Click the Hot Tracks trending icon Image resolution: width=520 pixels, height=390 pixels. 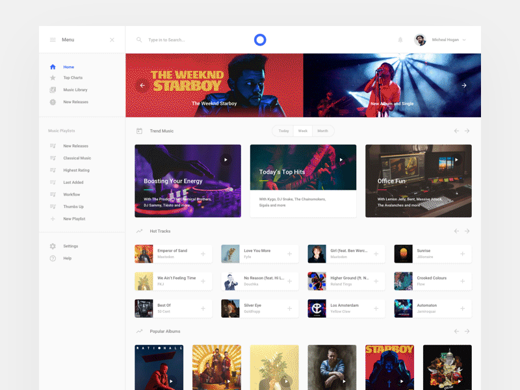(x=139, y=231)
